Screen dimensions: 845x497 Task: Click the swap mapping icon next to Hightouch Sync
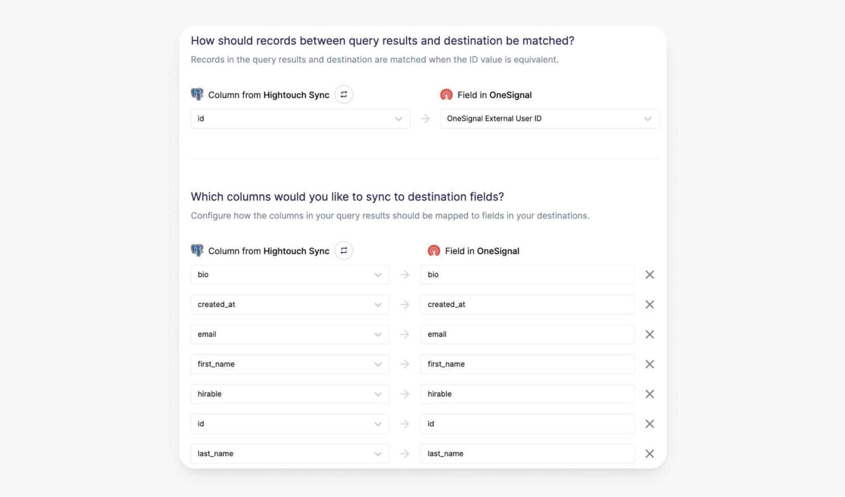pos(343,94)
